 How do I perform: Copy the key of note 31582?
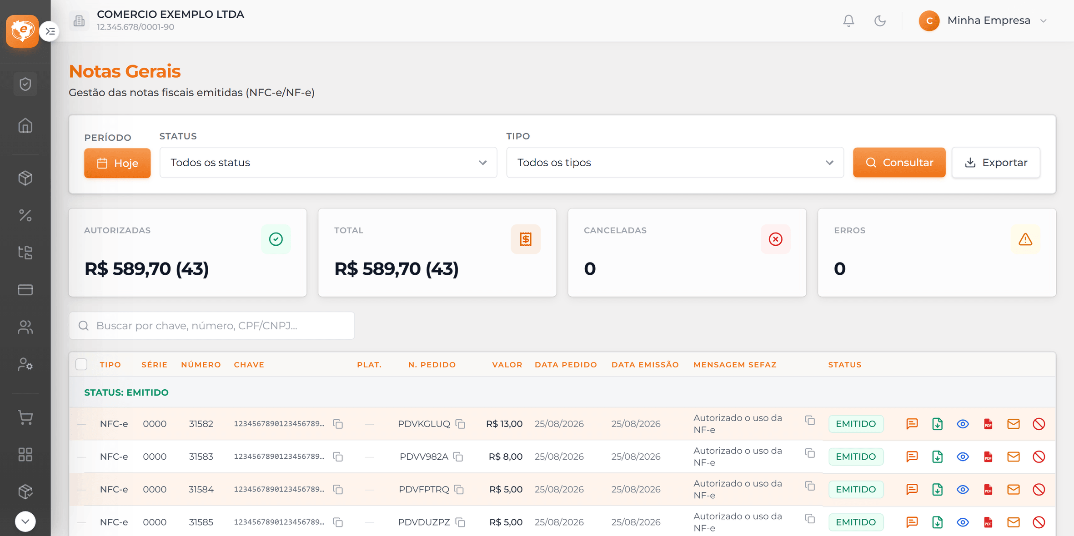tap(338, 424)
